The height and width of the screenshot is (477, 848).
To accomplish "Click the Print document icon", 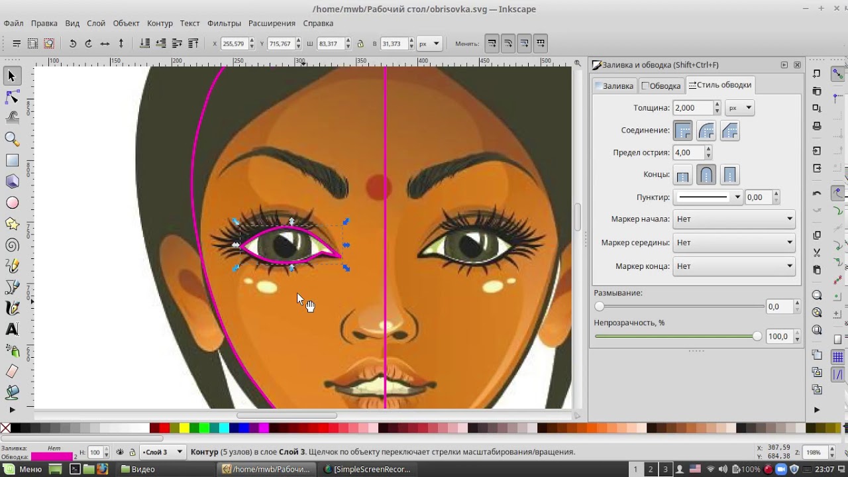I will 817,126.
